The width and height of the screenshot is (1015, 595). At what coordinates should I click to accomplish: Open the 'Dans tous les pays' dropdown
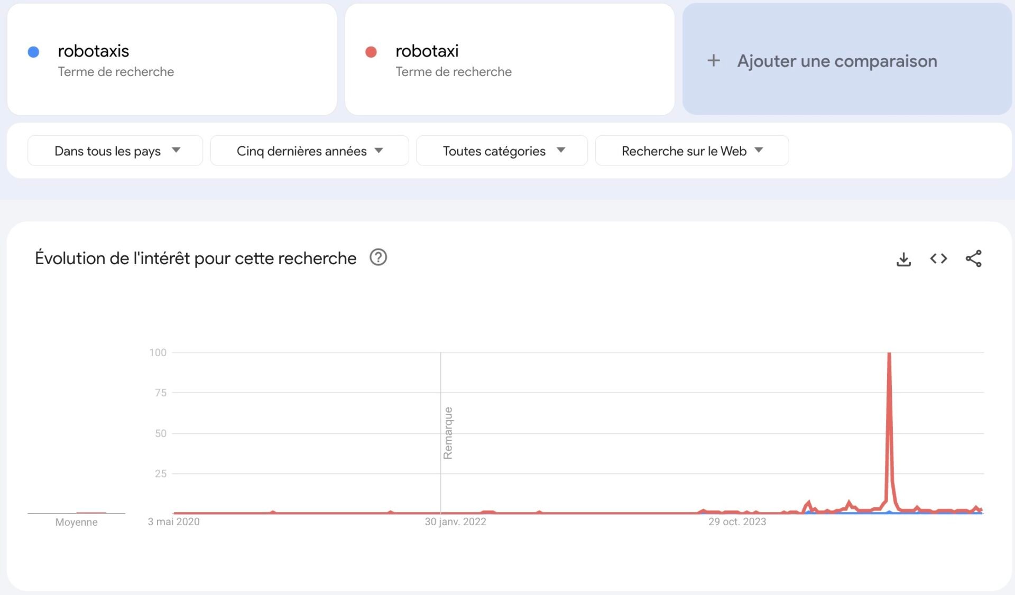115,151
